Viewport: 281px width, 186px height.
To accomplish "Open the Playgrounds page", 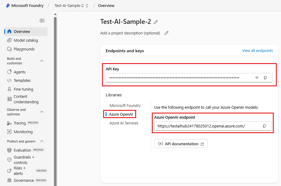I will 24,49.
